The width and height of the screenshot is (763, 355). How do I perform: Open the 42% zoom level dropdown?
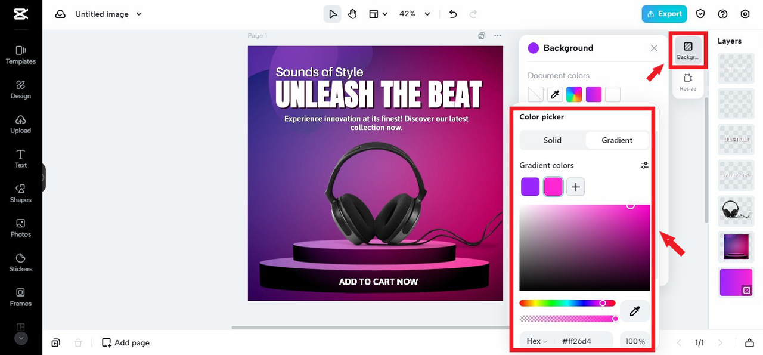[x=415, y=14]
